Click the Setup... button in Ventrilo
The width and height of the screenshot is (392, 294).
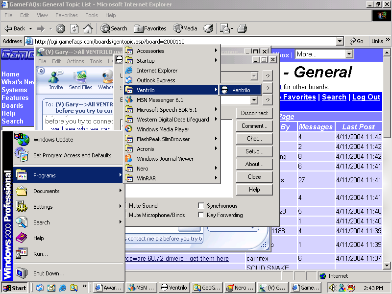pyautogui.click(x=254, y=151)
